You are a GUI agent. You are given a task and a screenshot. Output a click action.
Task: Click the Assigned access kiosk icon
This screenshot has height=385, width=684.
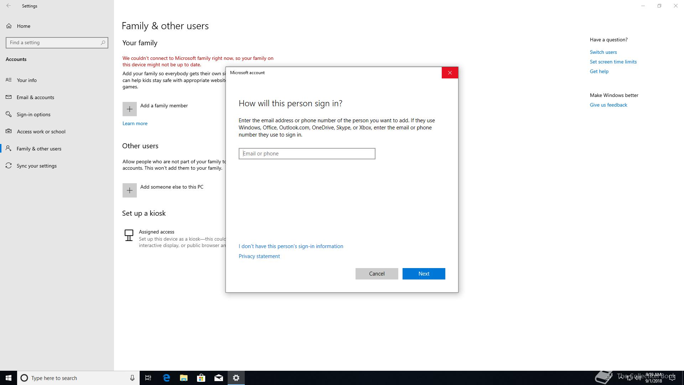[x=129, y=235]
